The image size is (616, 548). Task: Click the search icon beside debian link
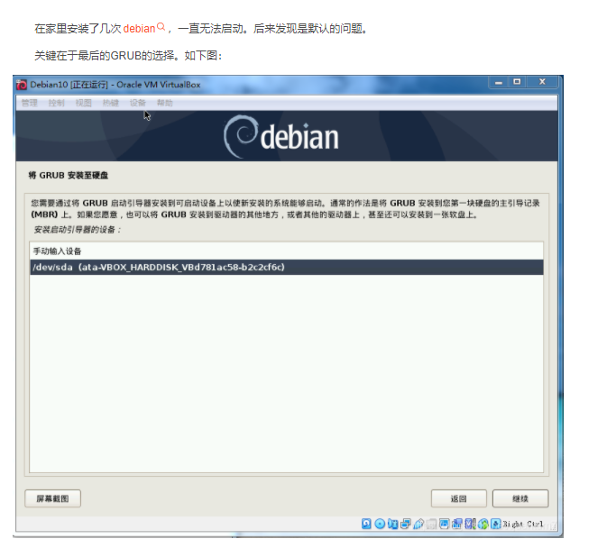click(x=161, y=27)
